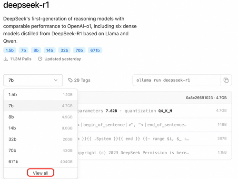The height and width of the screenshot is (179, 238).
Task: Click the 671b blue tag pill
Action: [x=95, y=50]
